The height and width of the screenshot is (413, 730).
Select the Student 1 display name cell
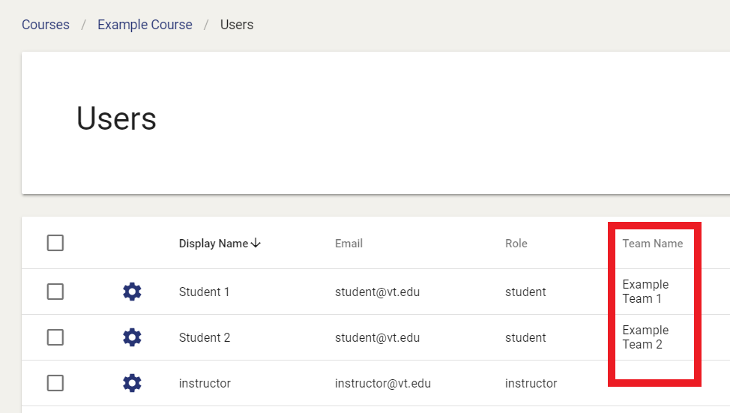pos(204,292)
